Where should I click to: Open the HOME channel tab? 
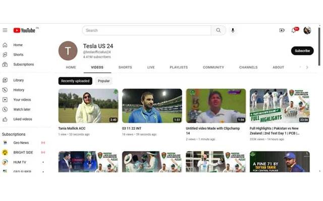click(71, 67)
